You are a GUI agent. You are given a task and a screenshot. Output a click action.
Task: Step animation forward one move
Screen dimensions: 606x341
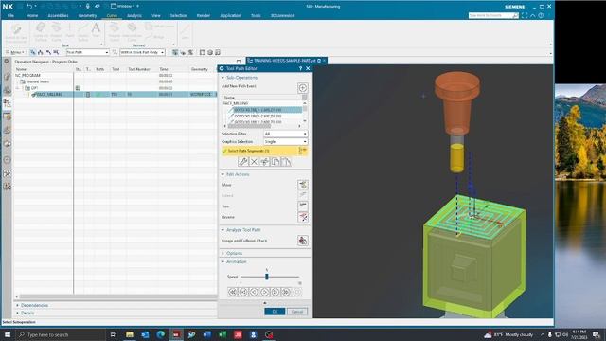click(276, 292)
